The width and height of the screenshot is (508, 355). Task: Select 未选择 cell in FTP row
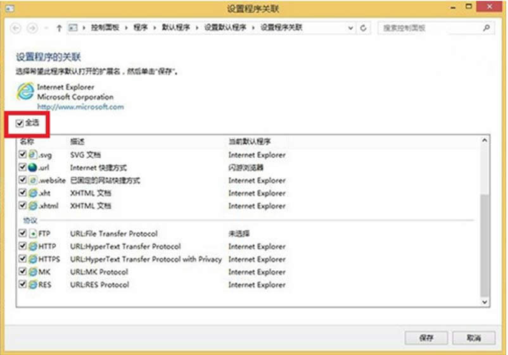click(x=239, y=234)
